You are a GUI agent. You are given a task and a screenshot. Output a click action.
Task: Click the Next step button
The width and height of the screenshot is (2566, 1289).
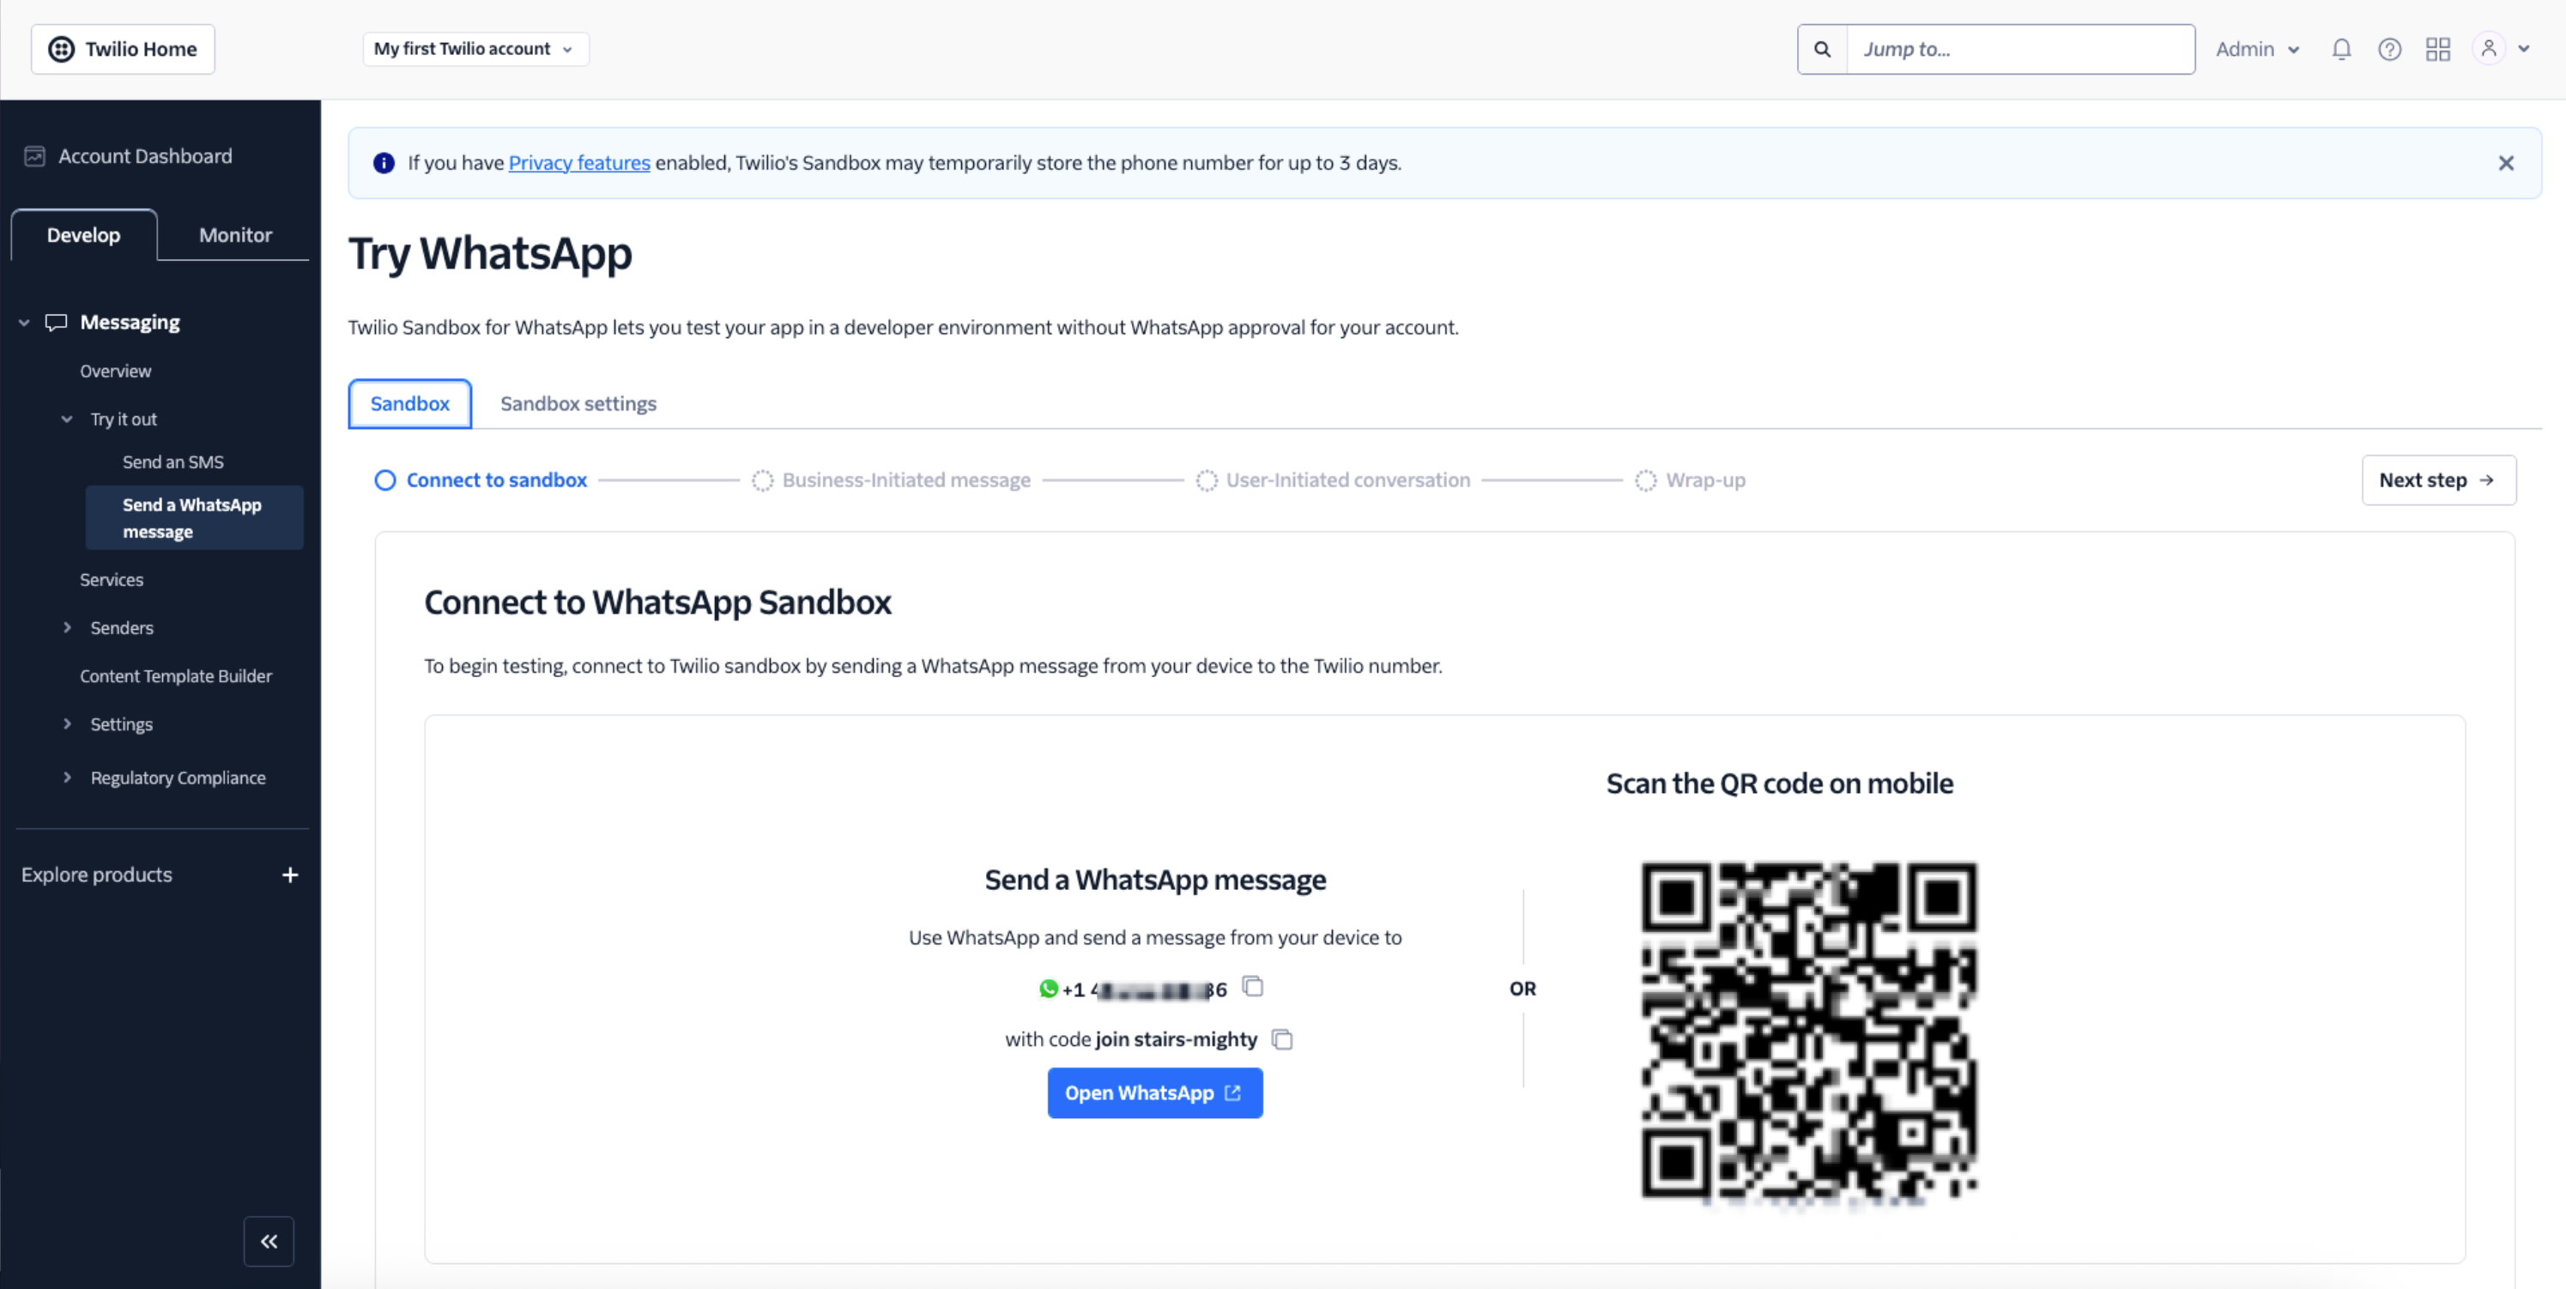click(x=2438, y=480)
